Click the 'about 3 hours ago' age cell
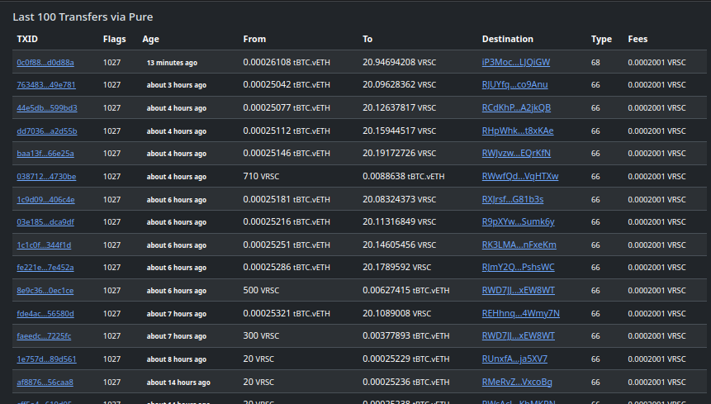711x404 pixels. (x=177, y=85)
